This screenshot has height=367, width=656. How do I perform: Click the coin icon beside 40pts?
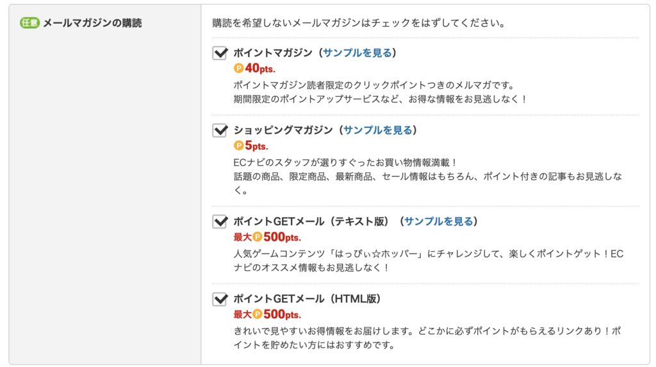pos(238,69)
